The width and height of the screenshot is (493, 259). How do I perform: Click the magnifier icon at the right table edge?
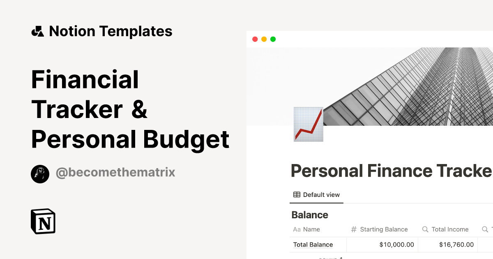pos(485,229)
